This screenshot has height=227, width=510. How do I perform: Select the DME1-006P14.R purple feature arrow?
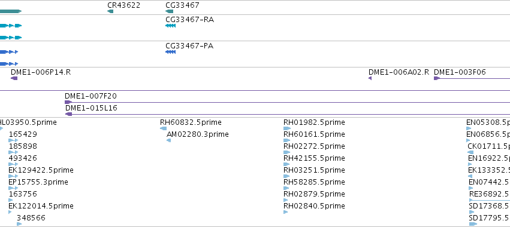(x=14, y=78)
